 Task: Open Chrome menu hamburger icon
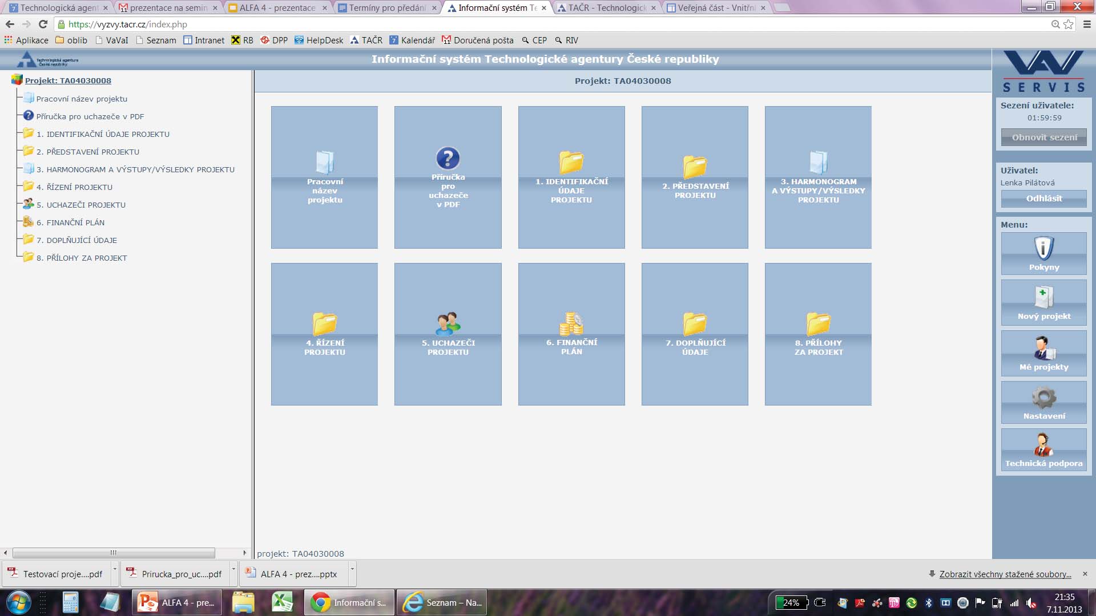(1087, 24)
